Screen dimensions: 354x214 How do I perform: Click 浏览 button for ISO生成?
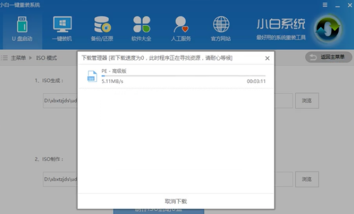coord(307,101)
